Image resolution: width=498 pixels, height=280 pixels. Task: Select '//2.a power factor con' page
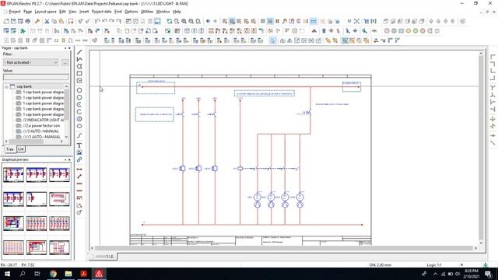click(41, 126)
